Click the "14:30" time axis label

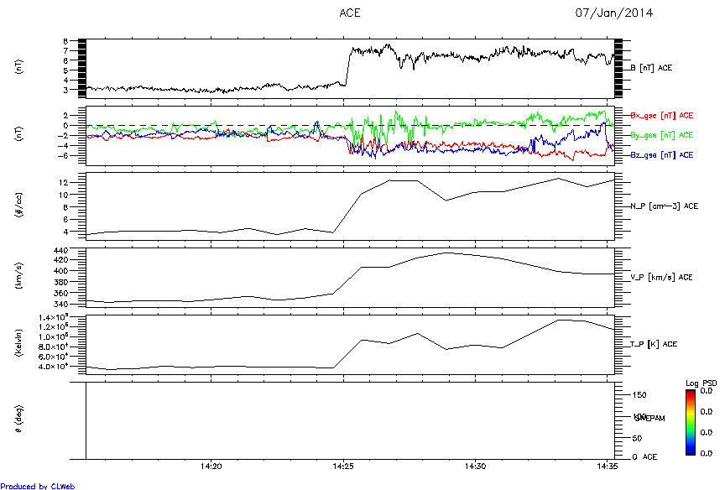coord(475,467)
